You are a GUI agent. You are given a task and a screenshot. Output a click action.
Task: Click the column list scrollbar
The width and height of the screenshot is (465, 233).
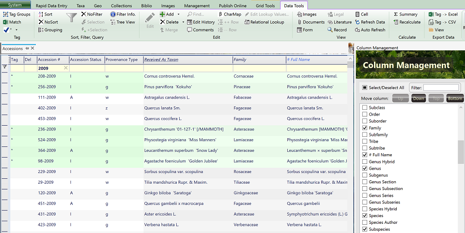[461, 152]
